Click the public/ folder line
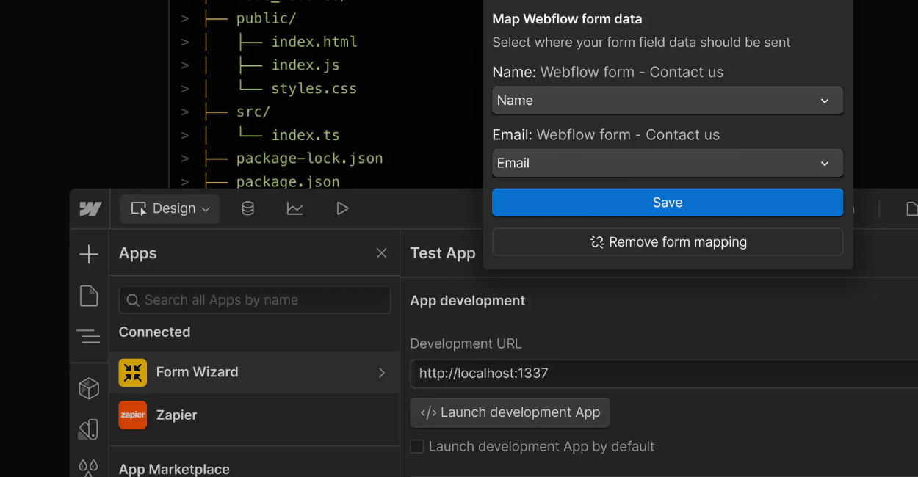This screenshot has height=477, width=918. pos(267,18)
